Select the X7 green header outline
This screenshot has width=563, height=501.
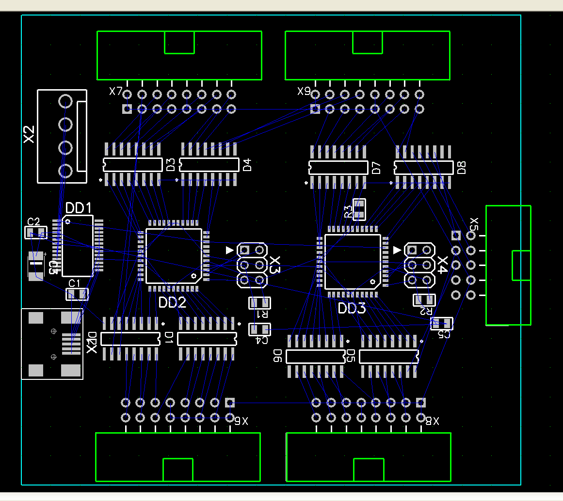tap(179, 55)
